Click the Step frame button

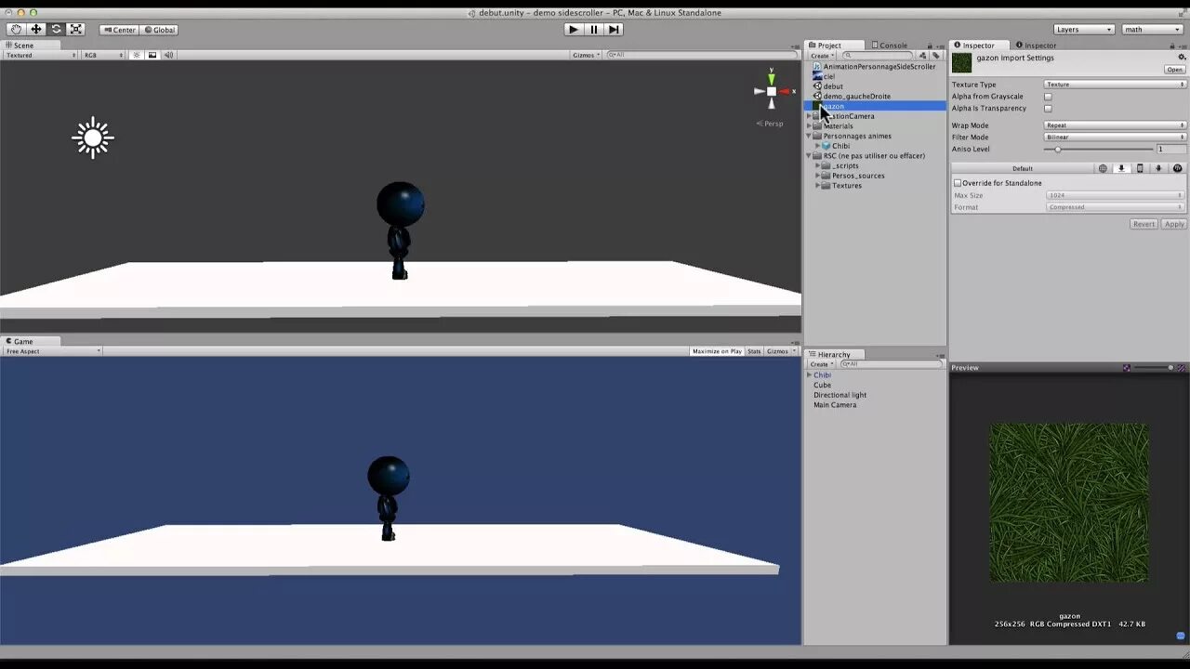615,30
